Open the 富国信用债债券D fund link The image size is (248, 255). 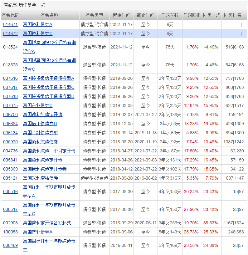click(40, 124)
